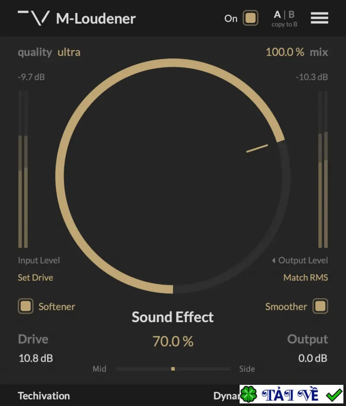Click the Side label

(x=247, y=369)
